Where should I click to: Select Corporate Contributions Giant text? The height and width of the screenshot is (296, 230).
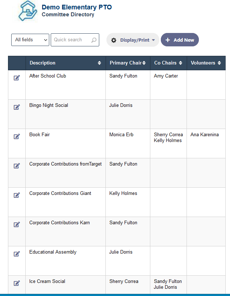pos(60,193)
